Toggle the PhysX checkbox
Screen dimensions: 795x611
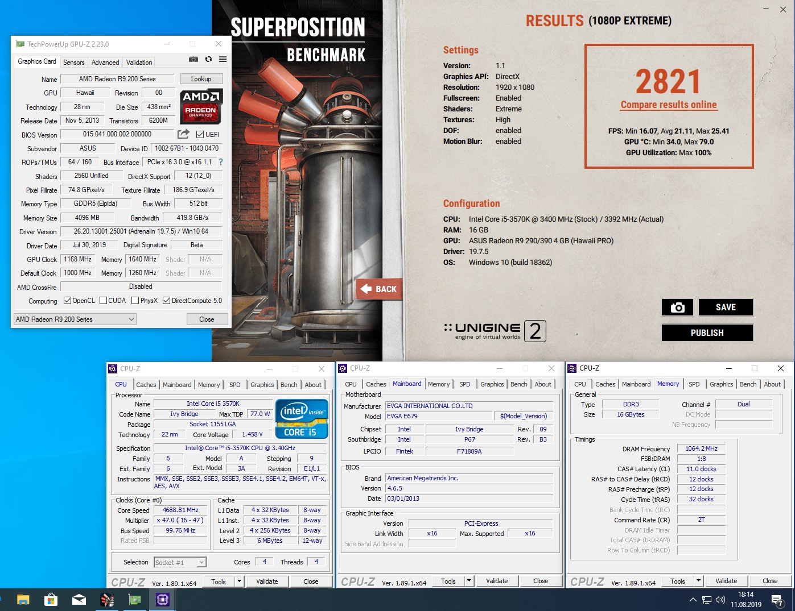click(135, 301)
